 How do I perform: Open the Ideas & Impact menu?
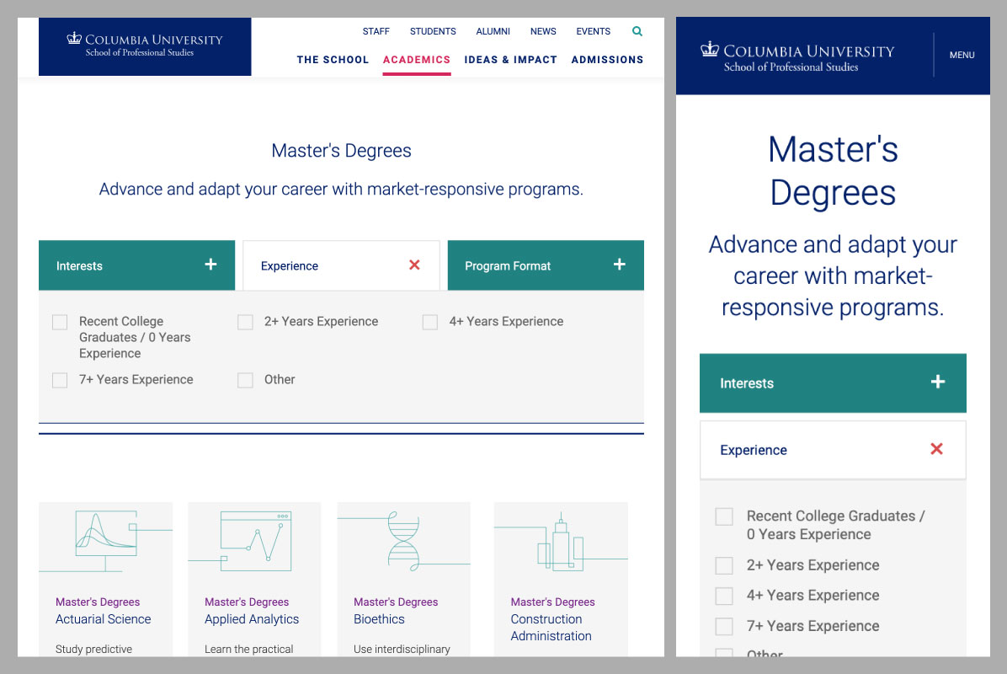510,60
